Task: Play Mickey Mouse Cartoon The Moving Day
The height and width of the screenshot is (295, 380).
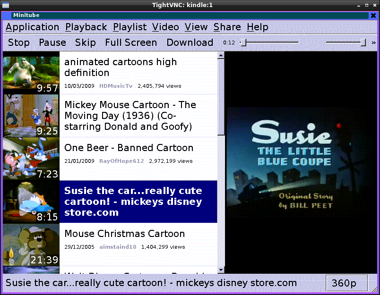Action: (130, 116)
